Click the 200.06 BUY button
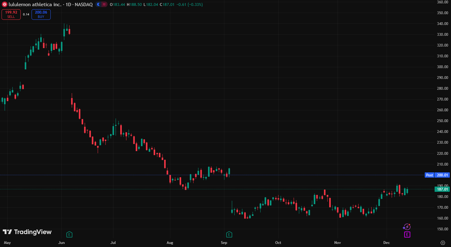The width and height of the screenshot is (451, 247). tap(41, 15)
